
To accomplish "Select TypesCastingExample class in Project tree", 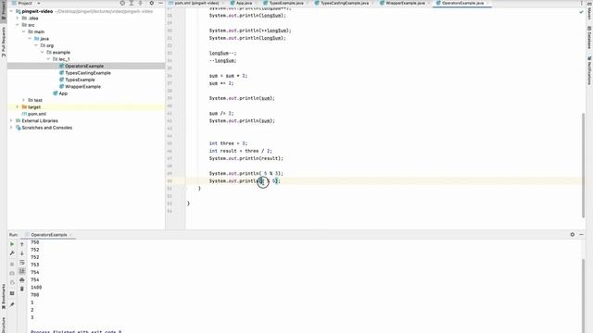I will (x=88, y=73).
